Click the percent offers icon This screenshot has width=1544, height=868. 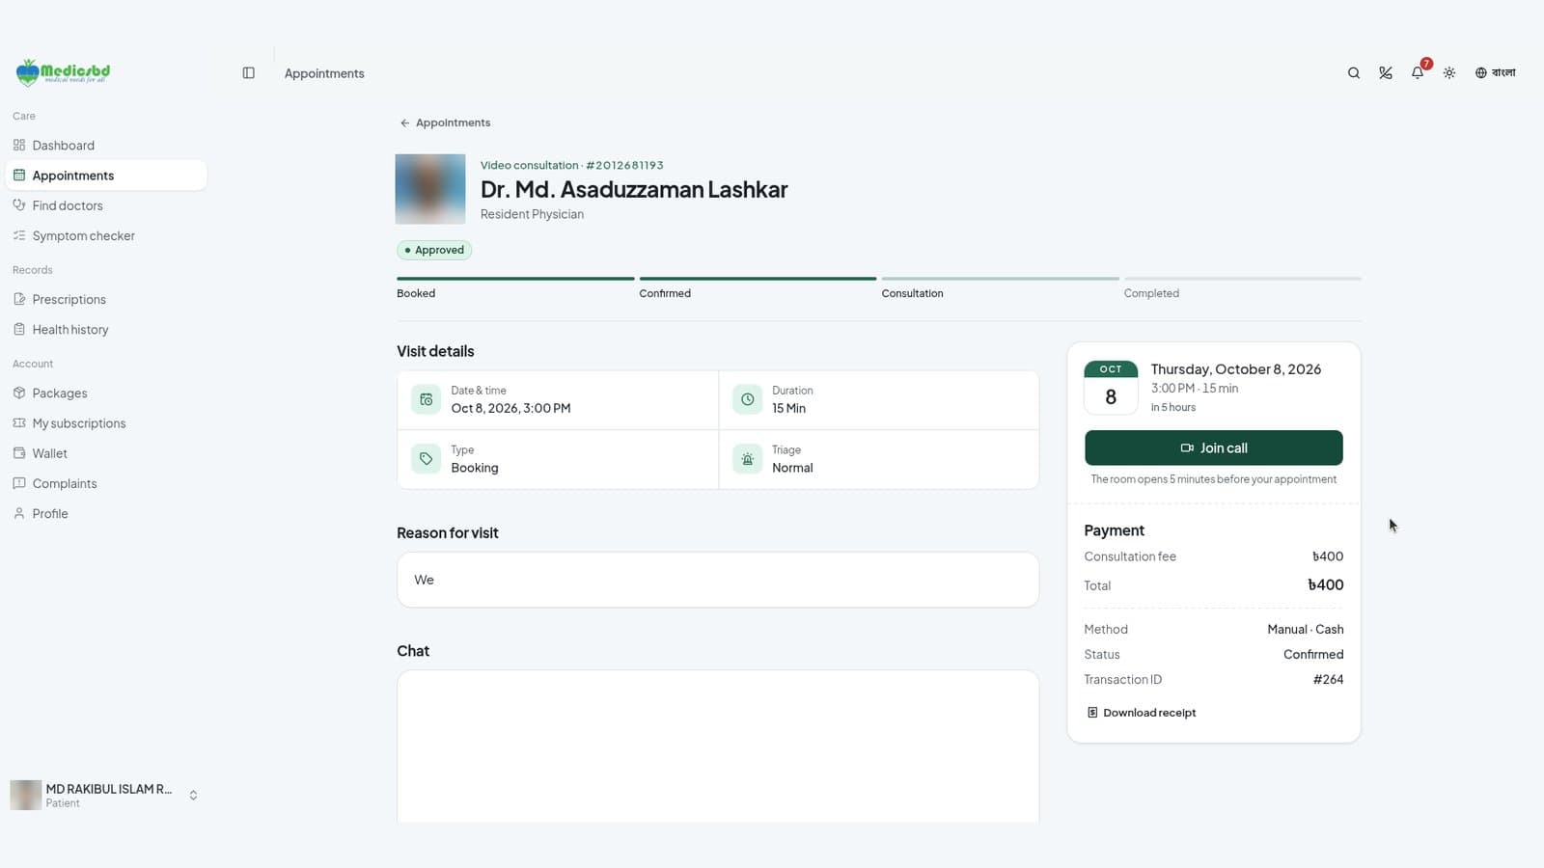pos(1386,73)
